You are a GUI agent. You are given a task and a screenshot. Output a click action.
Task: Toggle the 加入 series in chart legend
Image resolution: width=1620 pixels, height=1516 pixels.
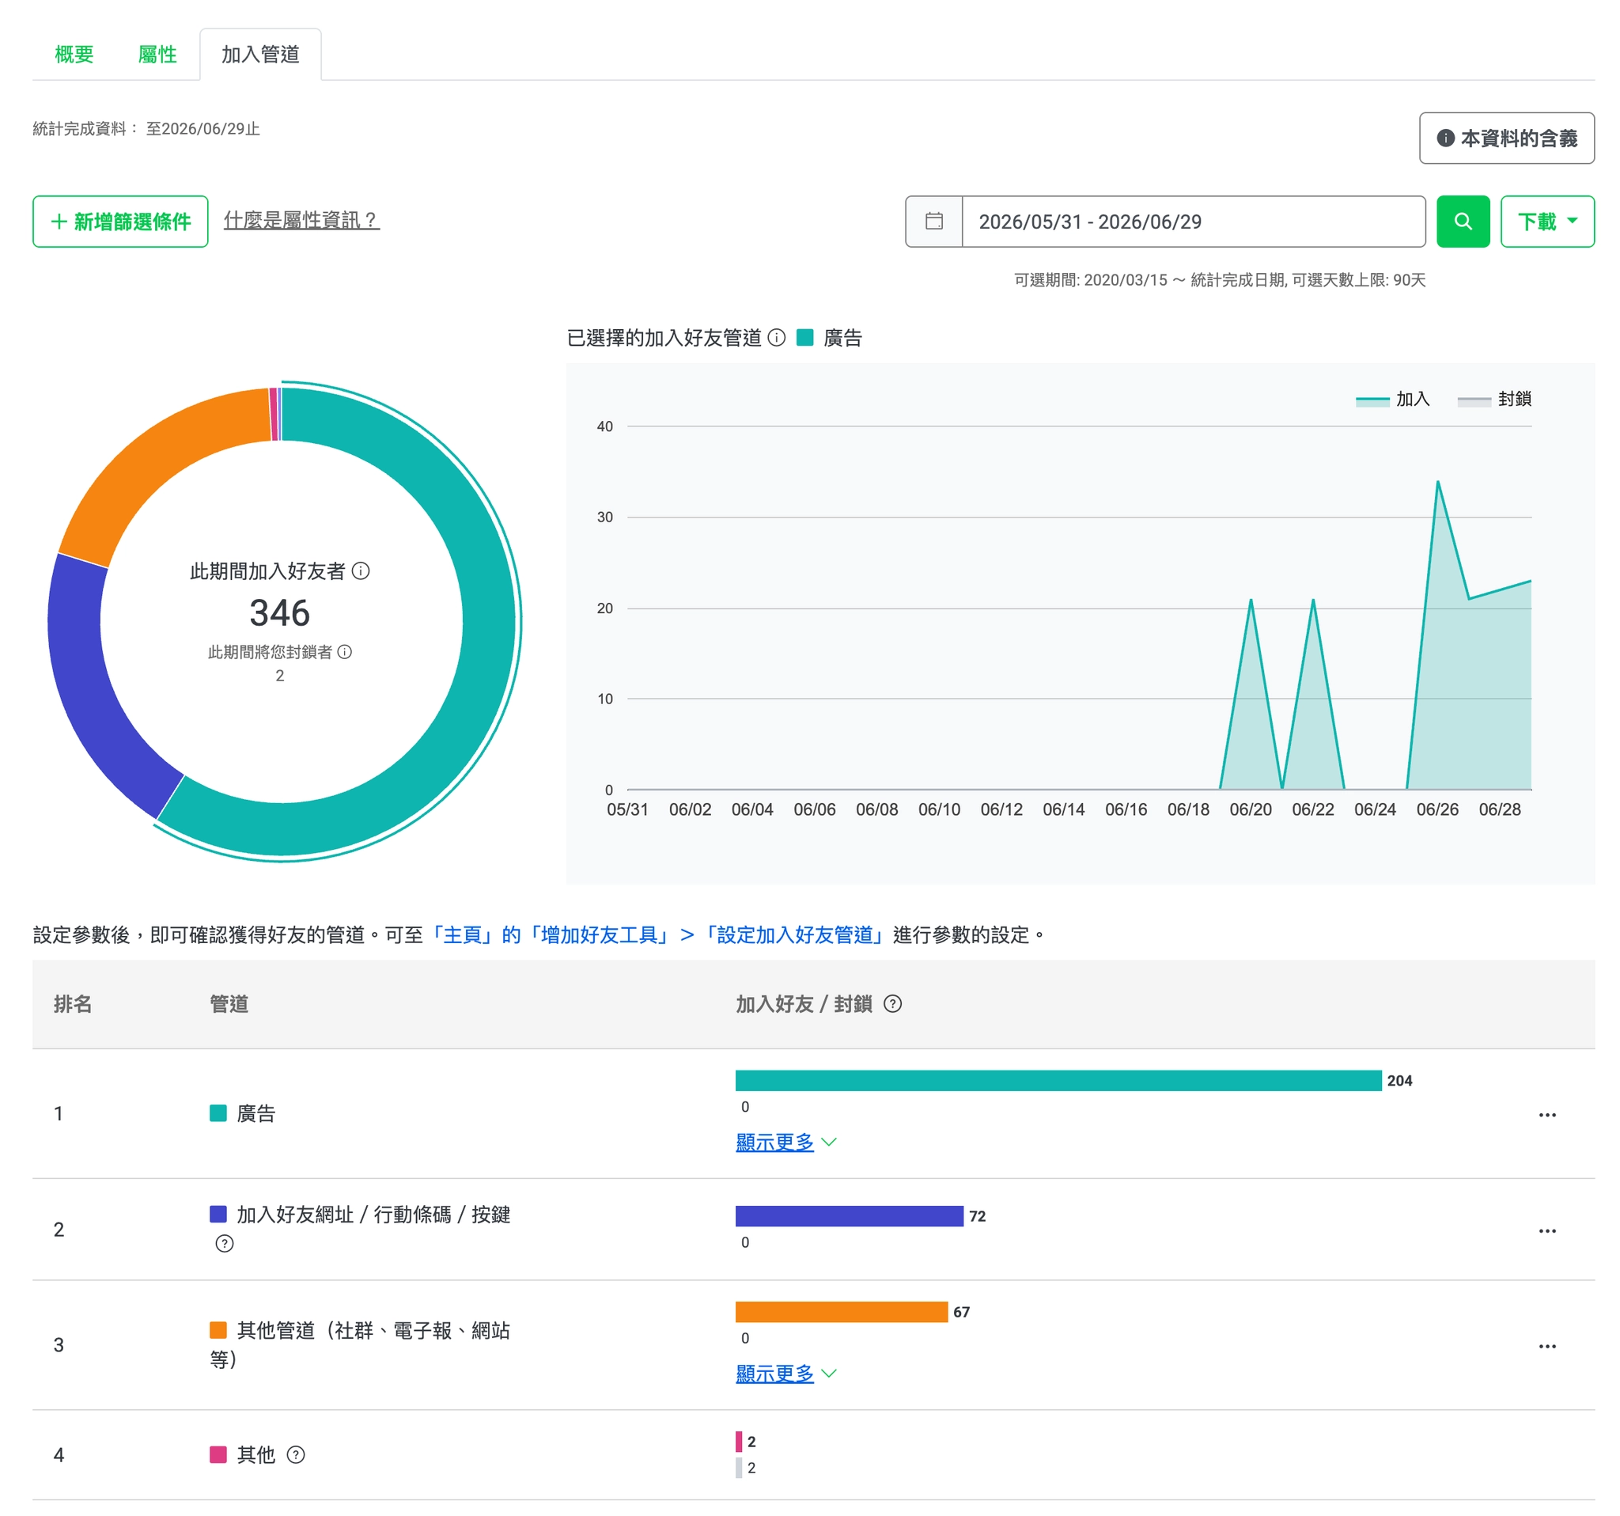click(x=1392, y=400)
